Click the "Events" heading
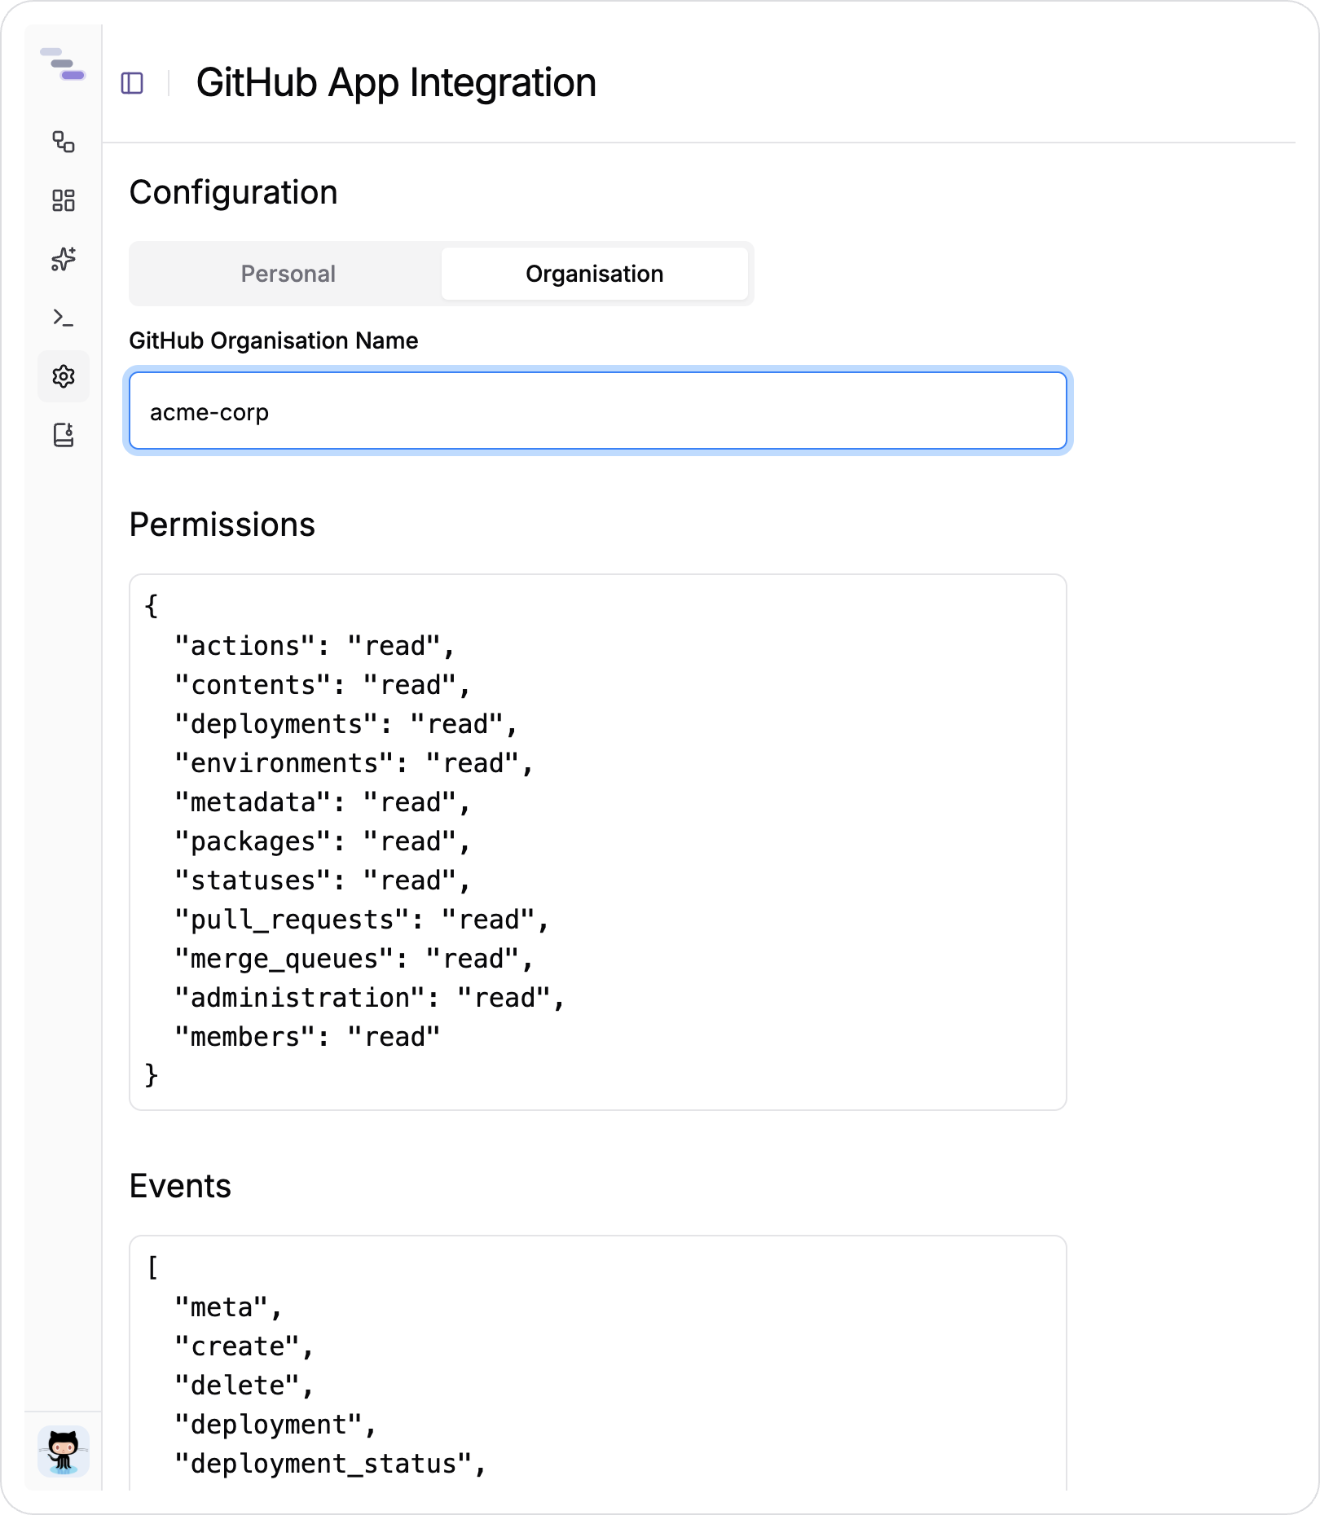1320x1515 pixels. pos(181,1187)
